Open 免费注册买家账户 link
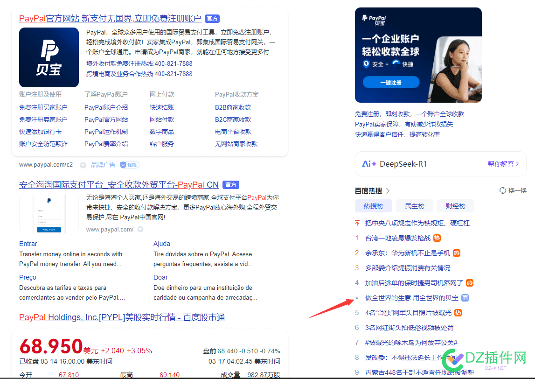 (x=43, y=107)
